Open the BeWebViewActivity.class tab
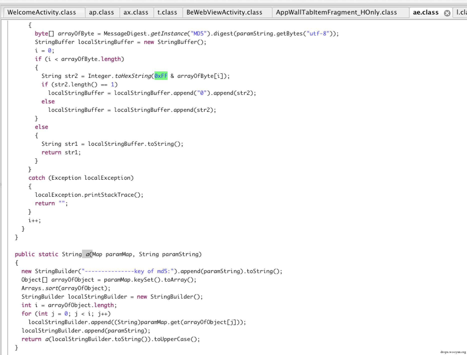The width and height of the screenshot is (467, 355). 224,12
